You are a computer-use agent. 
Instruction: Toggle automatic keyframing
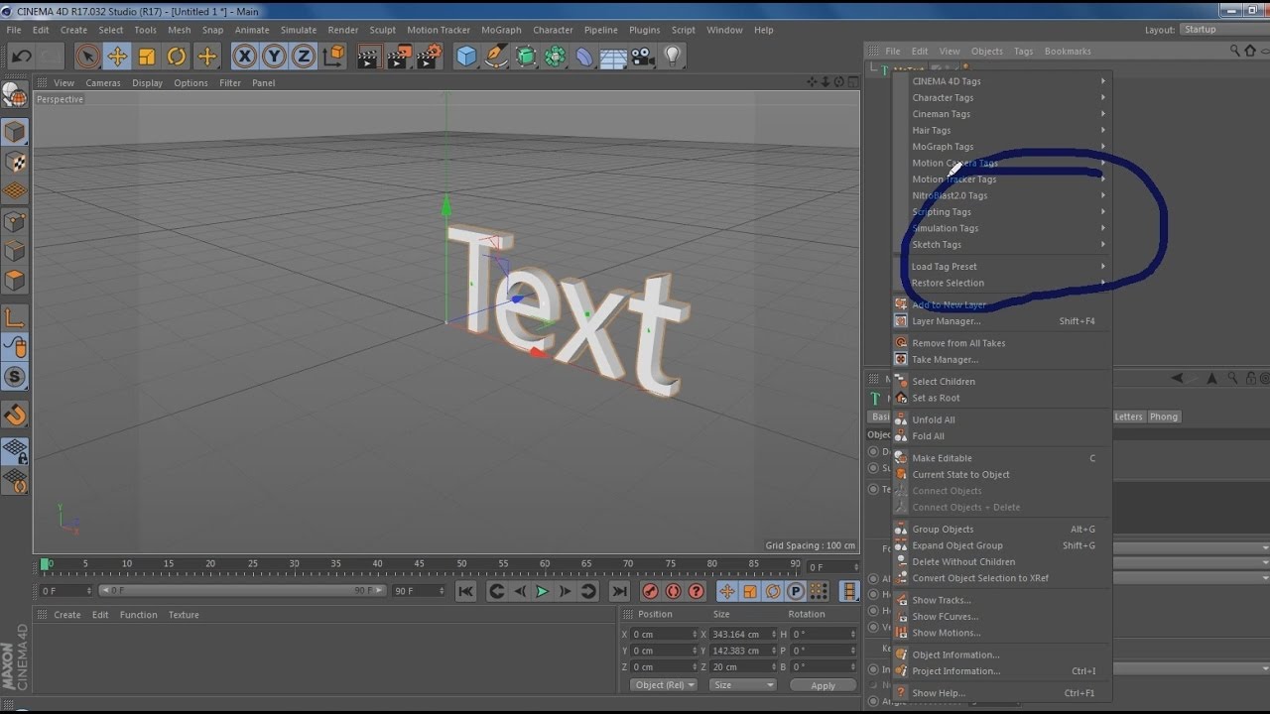pyautogui.click(x=673, y=591)
